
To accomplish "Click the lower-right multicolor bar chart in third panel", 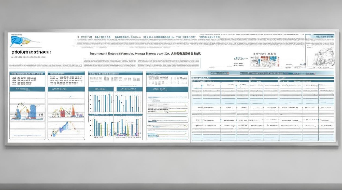I will [x=129, y=127].
